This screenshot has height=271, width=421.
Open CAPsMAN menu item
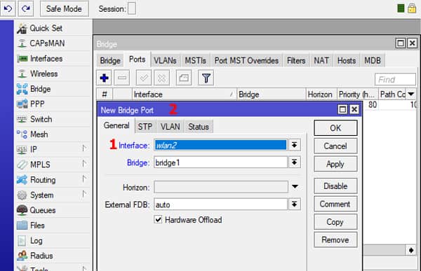point(53,43)
